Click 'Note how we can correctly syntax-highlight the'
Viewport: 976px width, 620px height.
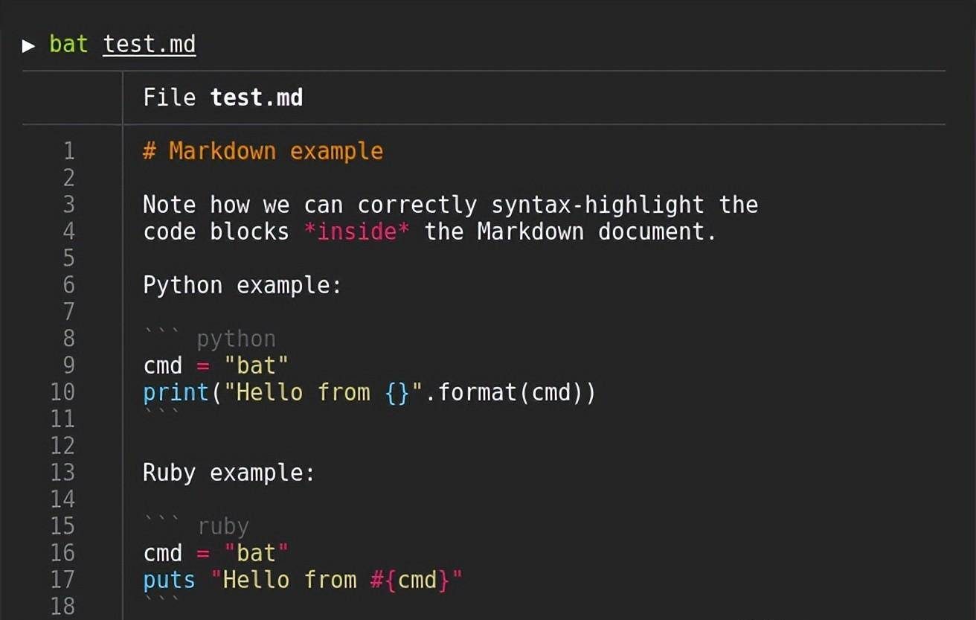(450, 205)
